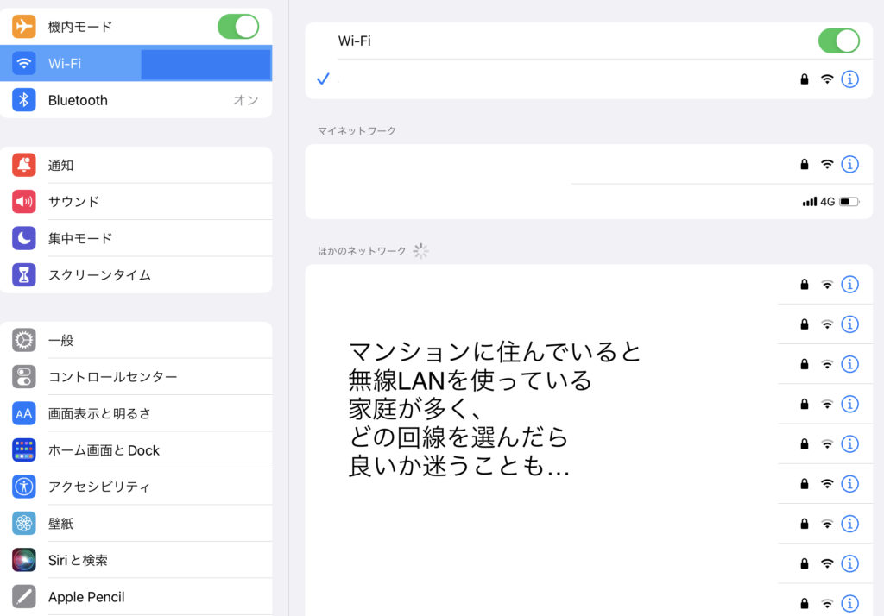The width and height of the screenshot is (884, 616).
Task: Open アクセシビリティ settings
Action: pyautogui.click(x=99, y=487)
